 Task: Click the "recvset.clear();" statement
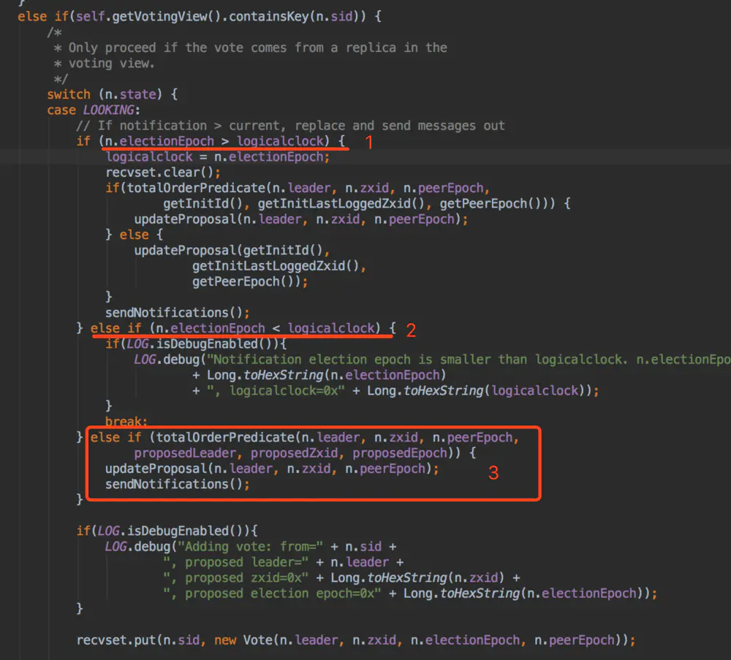coord(163,172)
